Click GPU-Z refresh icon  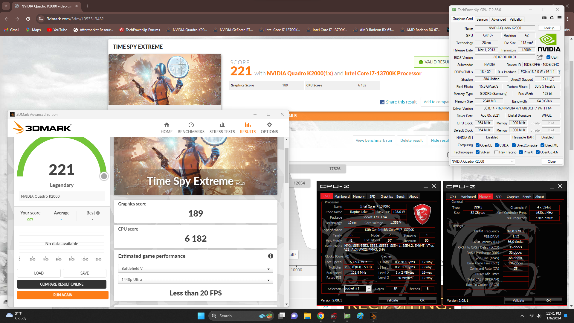click(552, 18)
